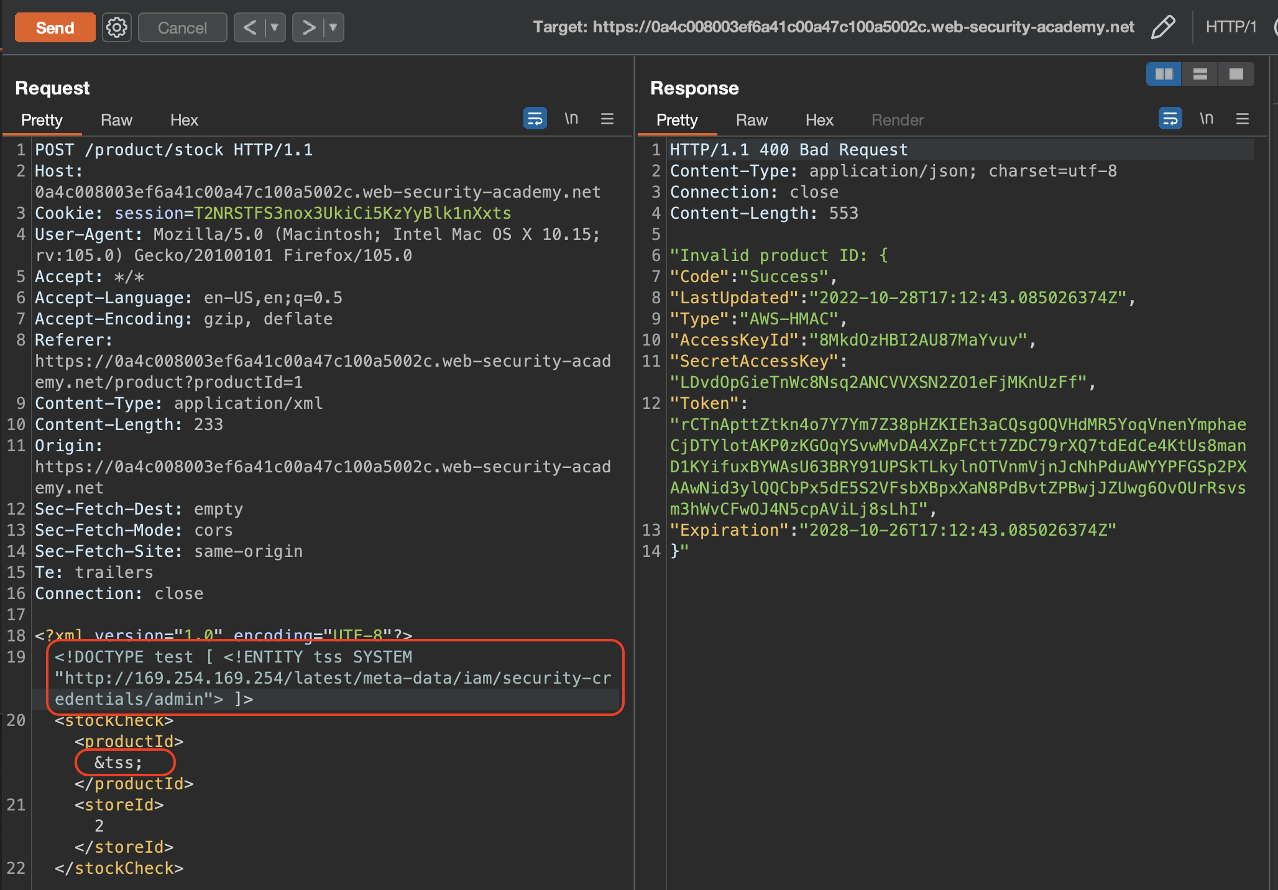This screenshot has height=890, width=1278.
Task: Click the orange Send button
Action: coord(55,28)
